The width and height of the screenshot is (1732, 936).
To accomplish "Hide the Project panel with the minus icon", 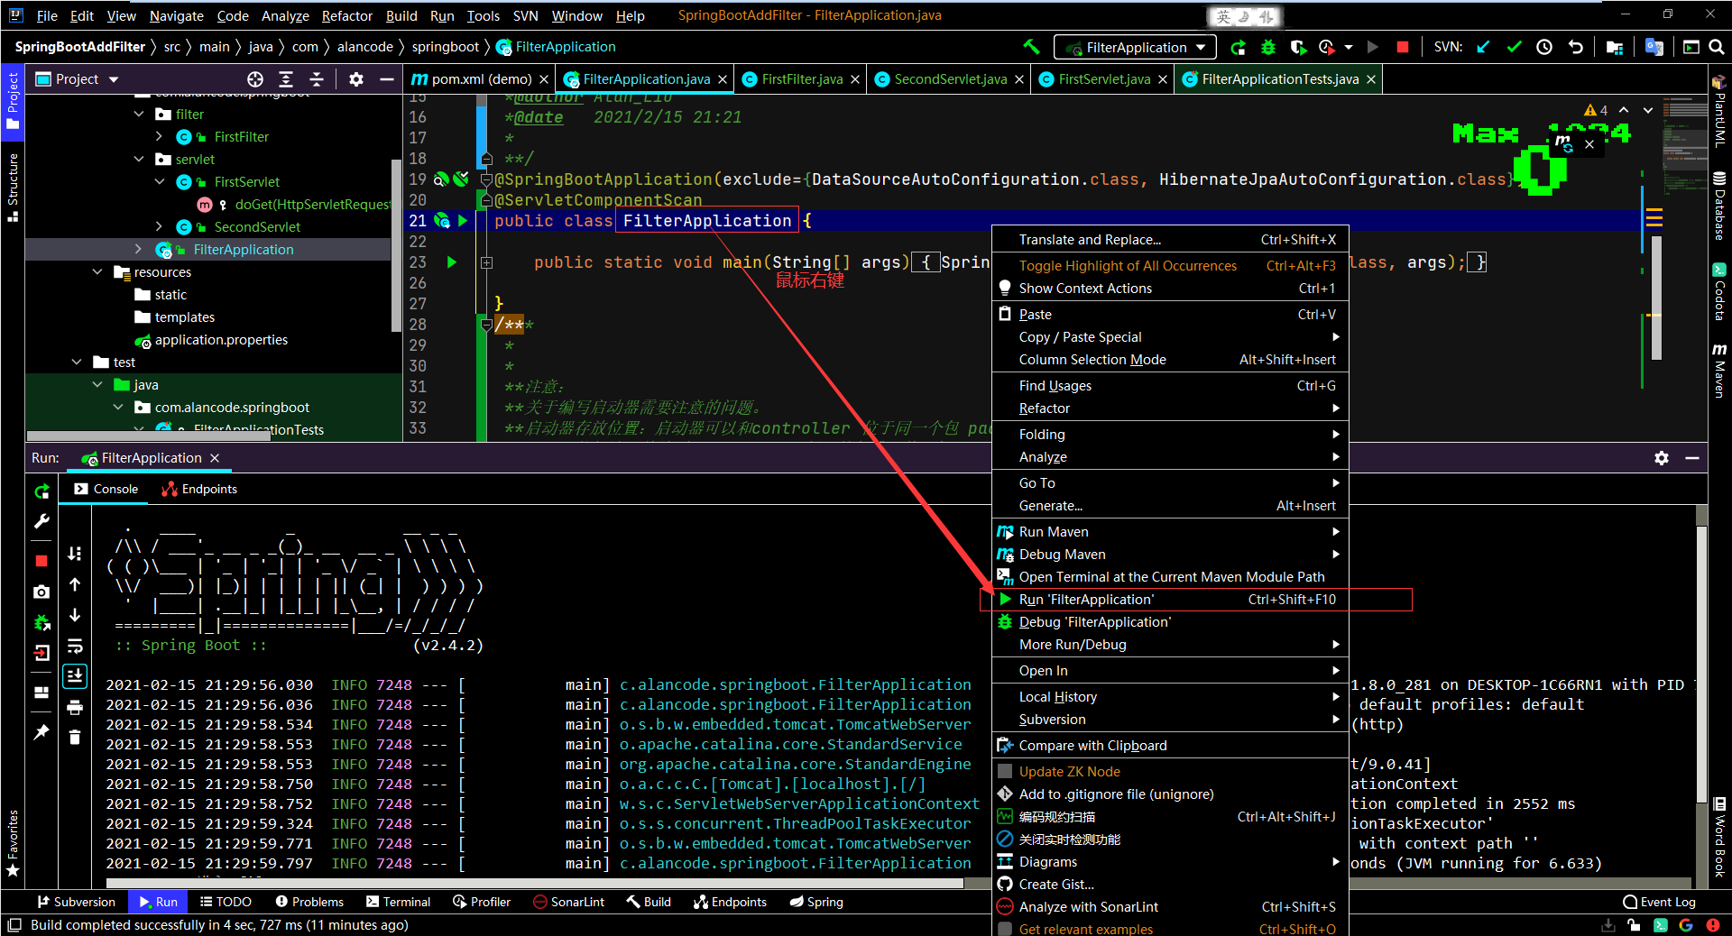I will click(x=387, y=79).
